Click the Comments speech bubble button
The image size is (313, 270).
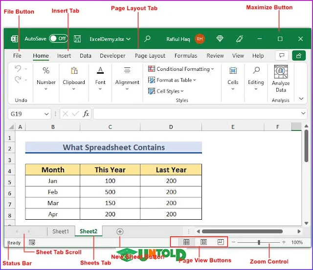coord(282,55)
